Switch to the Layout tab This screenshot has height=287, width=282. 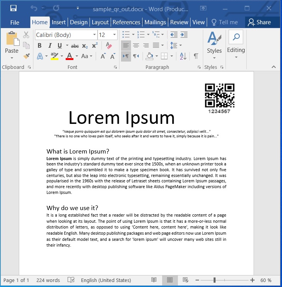pos(100,22)
